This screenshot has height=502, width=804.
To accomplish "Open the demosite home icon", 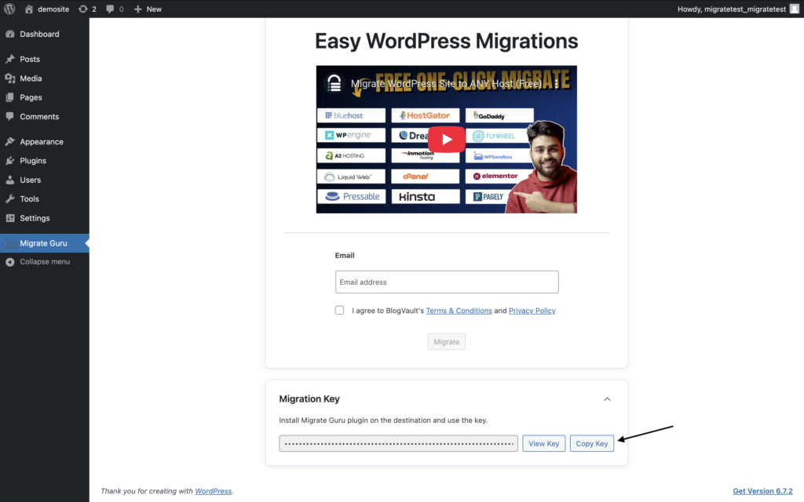I will point(29,9).
